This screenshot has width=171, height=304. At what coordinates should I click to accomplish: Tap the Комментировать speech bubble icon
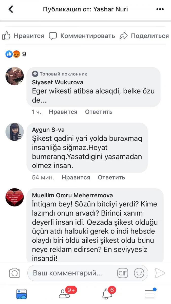[x=53, y=36]
